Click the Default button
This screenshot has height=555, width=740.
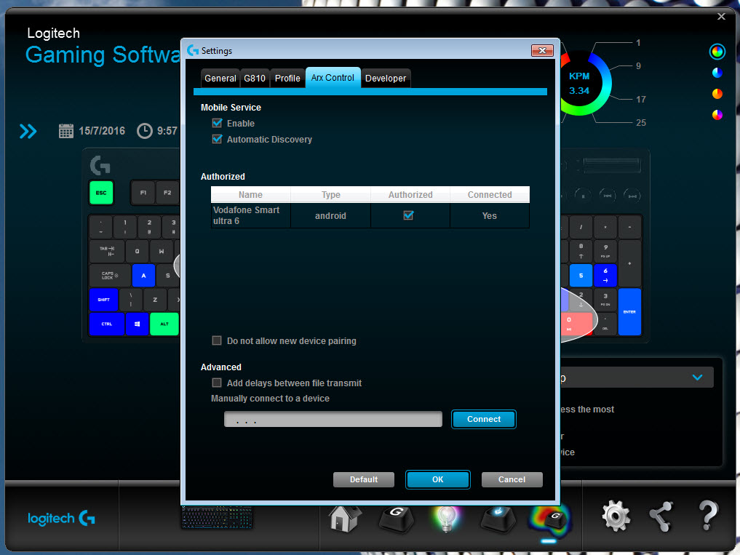click(x=363, y=479)
